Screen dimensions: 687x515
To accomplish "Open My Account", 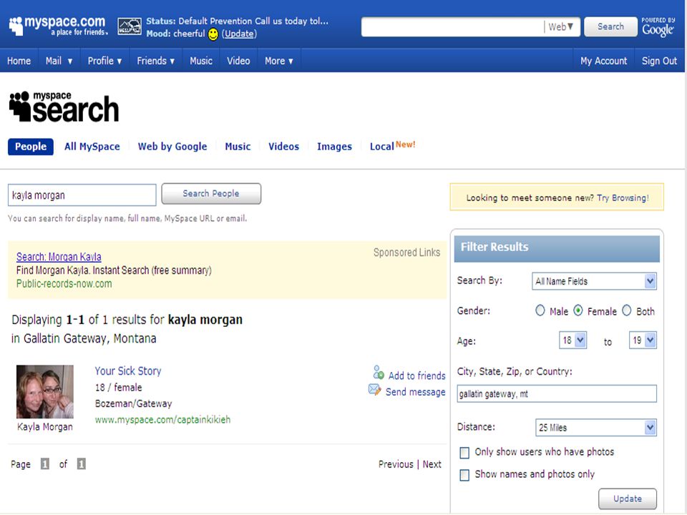I will 603,61.
